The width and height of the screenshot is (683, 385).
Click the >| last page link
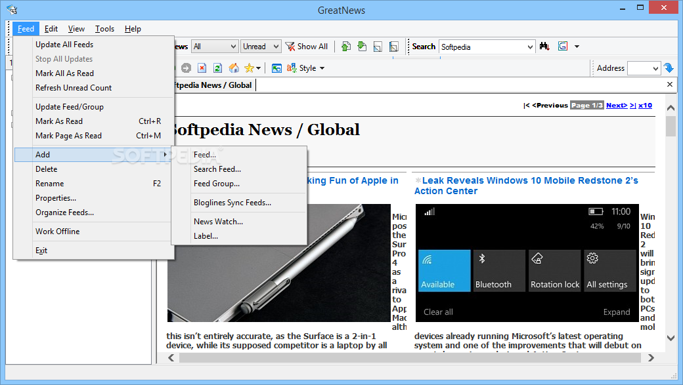[x=632, y=106]
